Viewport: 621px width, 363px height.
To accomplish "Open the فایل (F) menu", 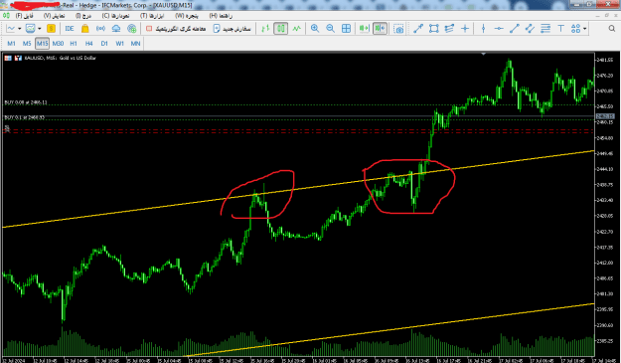I will tap(24, 16).
